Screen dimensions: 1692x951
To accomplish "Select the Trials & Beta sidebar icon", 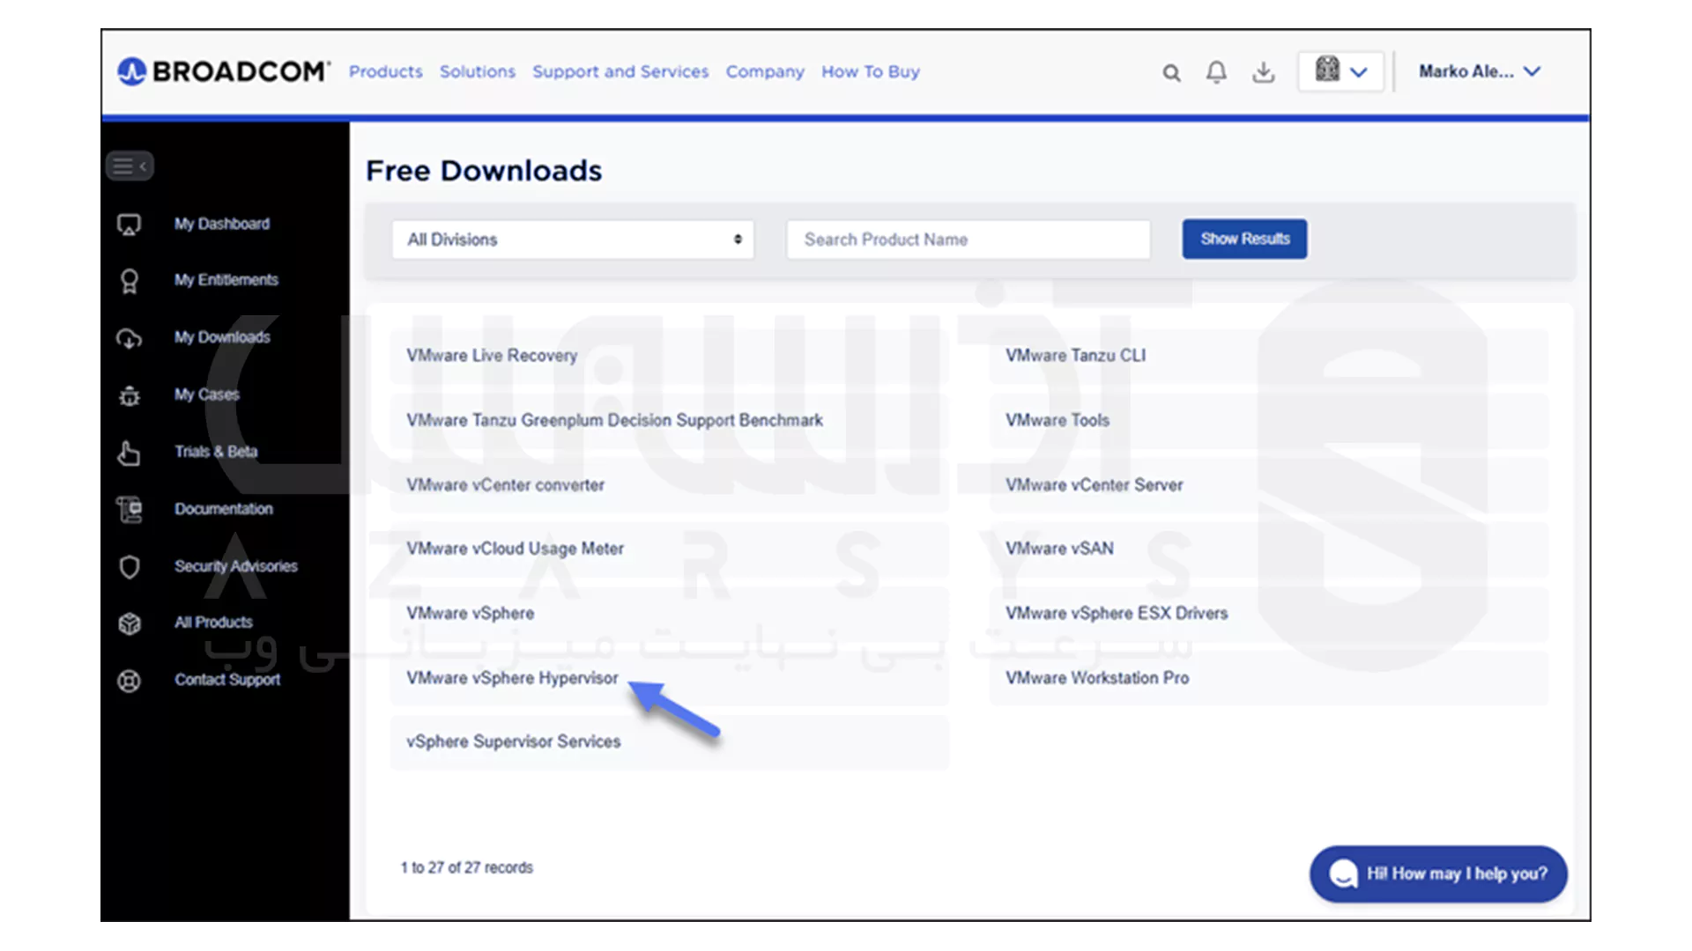I will (x=130, y=453).
